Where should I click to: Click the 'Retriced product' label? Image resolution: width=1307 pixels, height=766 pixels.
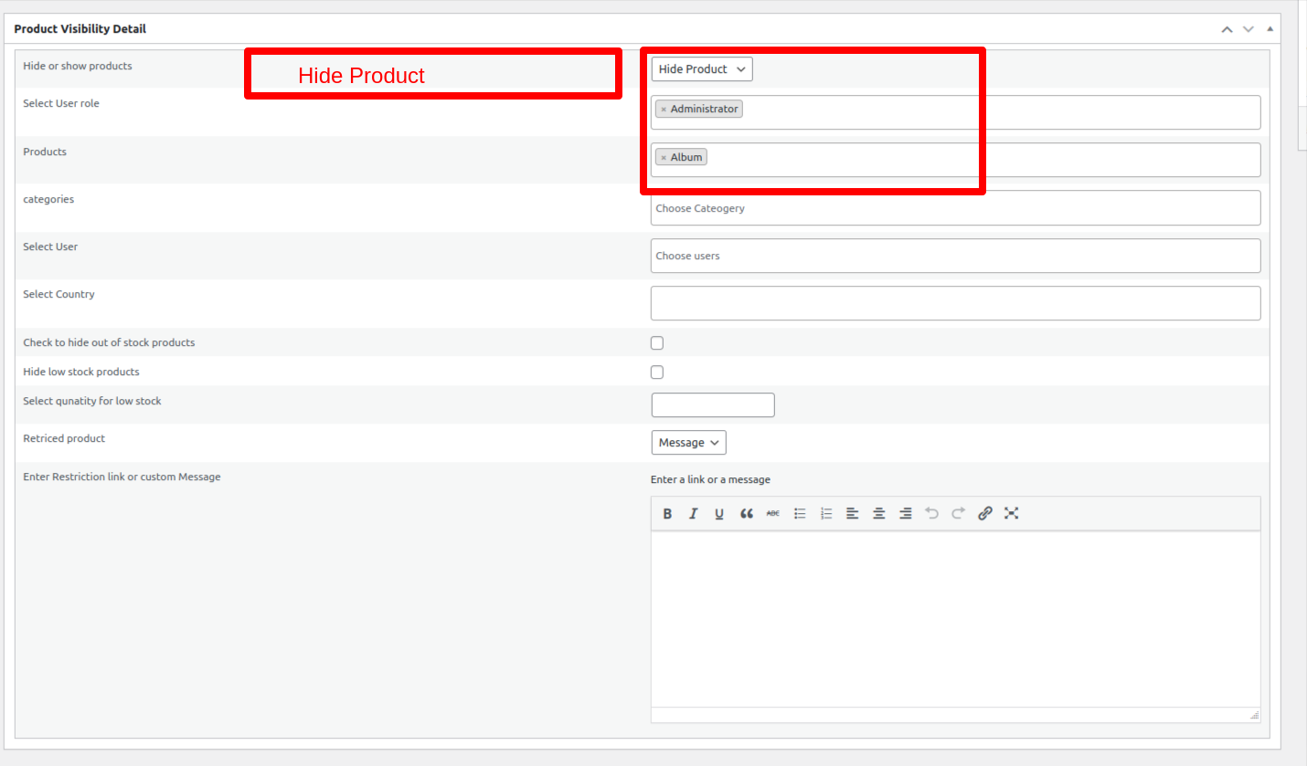[x=64, y=439]
